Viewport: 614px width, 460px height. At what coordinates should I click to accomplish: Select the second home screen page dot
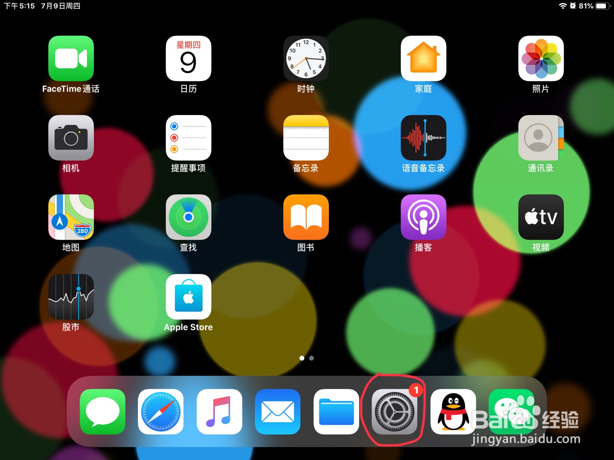point(311,358)
